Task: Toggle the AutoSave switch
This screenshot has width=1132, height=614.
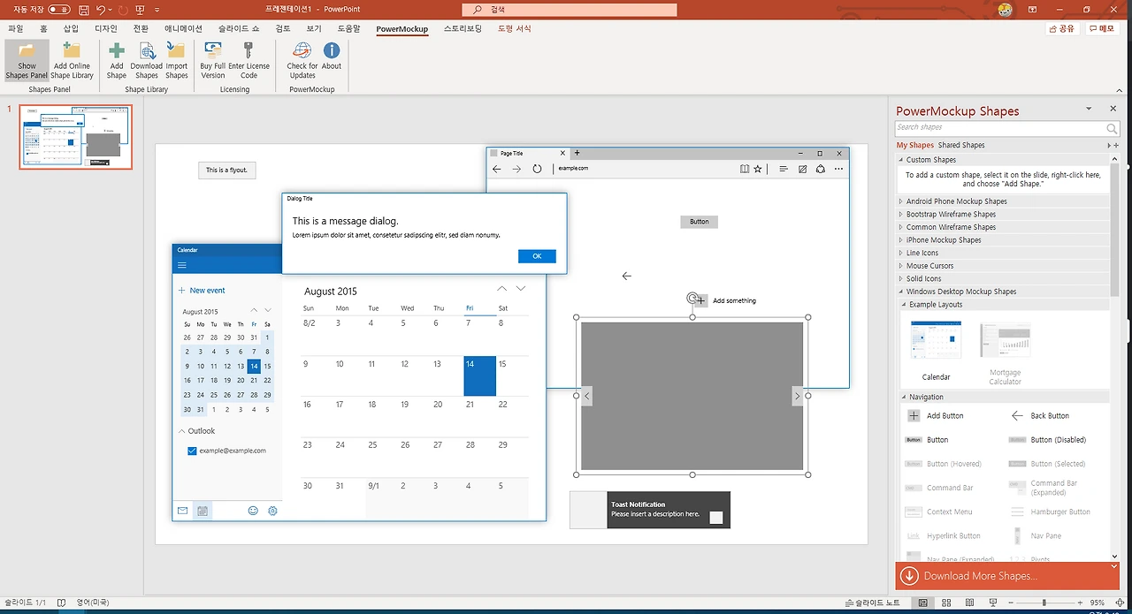Action: tap(59, 10)
